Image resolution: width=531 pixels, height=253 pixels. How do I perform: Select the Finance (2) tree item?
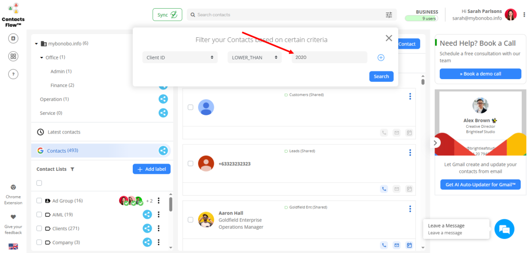(62, 85)
